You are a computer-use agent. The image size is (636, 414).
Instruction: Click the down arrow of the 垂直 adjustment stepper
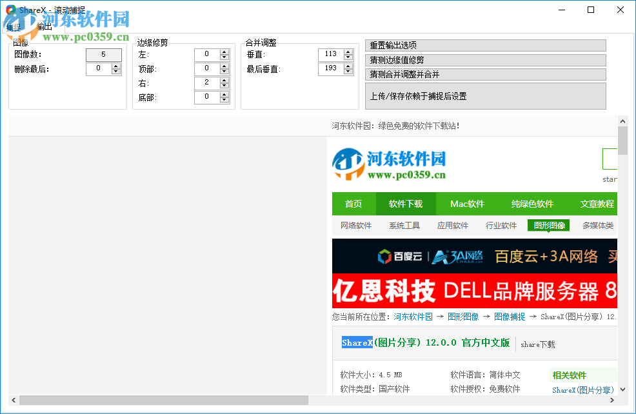[347, 57]
